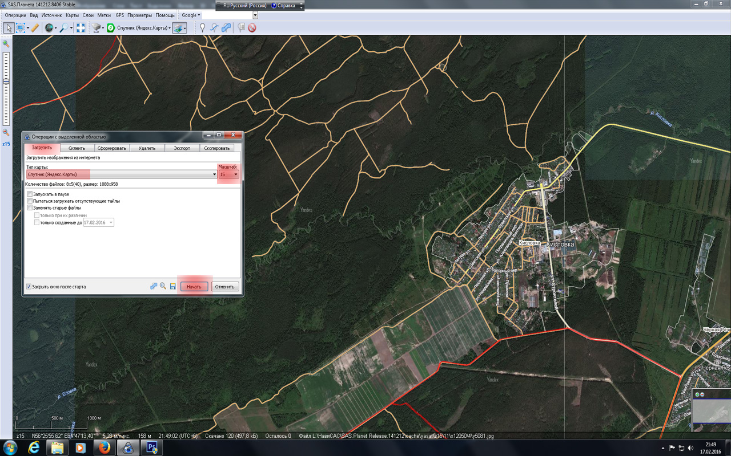The width and height of the screenshot is (731, 456).
Task: Open Photoshop from the taskbar
Action: (152, 447)
